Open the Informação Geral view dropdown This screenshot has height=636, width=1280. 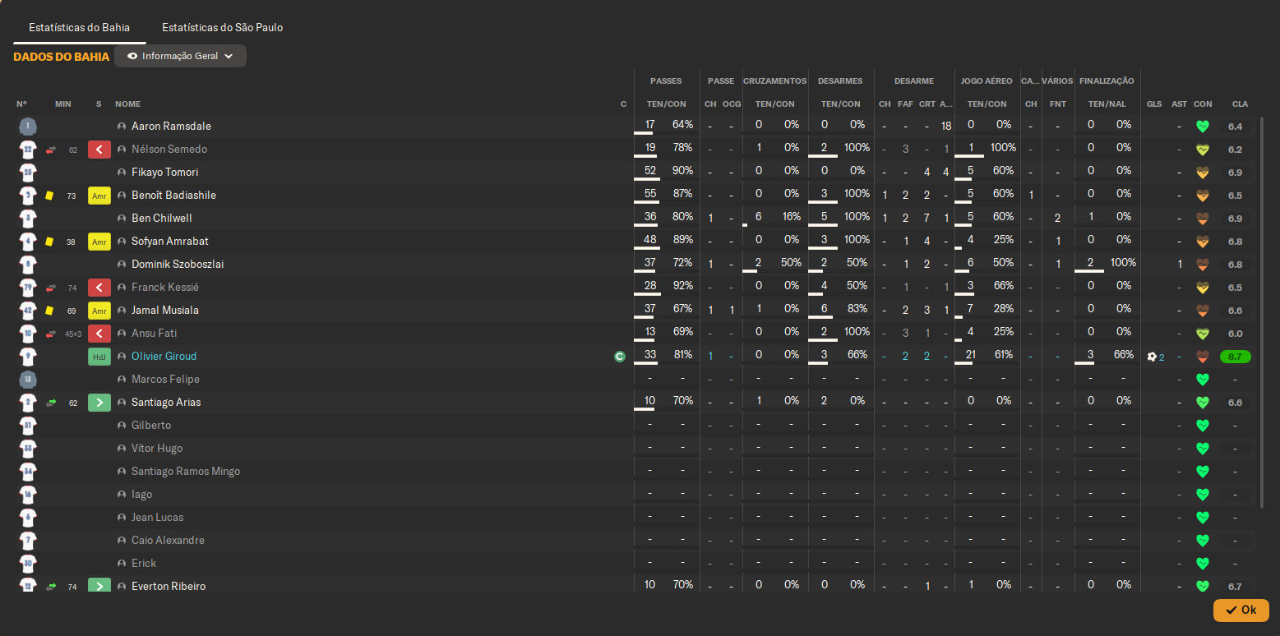[x=180, y=56]
